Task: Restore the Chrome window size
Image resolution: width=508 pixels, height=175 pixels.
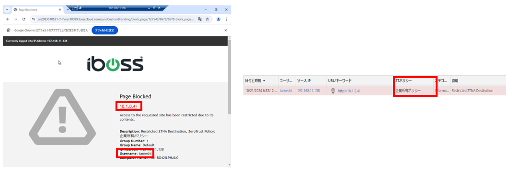Action: tap(216, 10)
